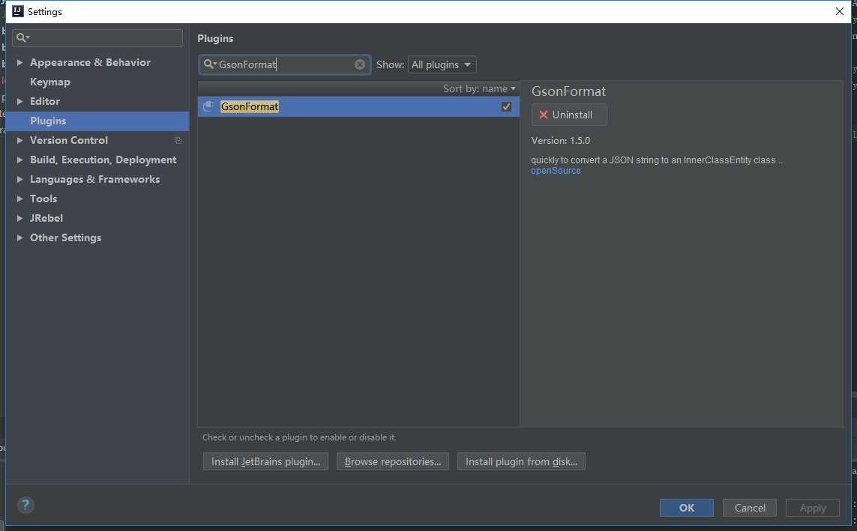This screenshot has width=857, height=531.
Task: Open help with the question mark icon
Action: (x=25, y=506)
